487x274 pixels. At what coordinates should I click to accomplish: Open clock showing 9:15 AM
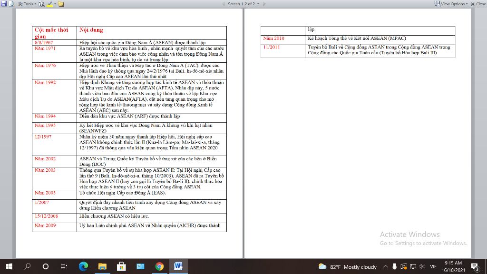coord(453,266)
